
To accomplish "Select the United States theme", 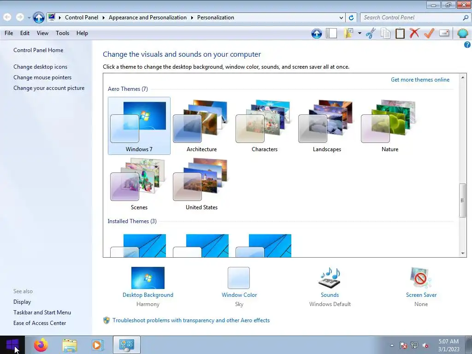I will pyautogui.click(x=202, y=183).
